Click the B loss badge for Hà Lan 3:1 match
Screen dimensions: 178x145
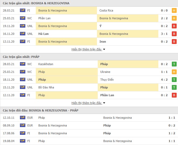[174, 34]
